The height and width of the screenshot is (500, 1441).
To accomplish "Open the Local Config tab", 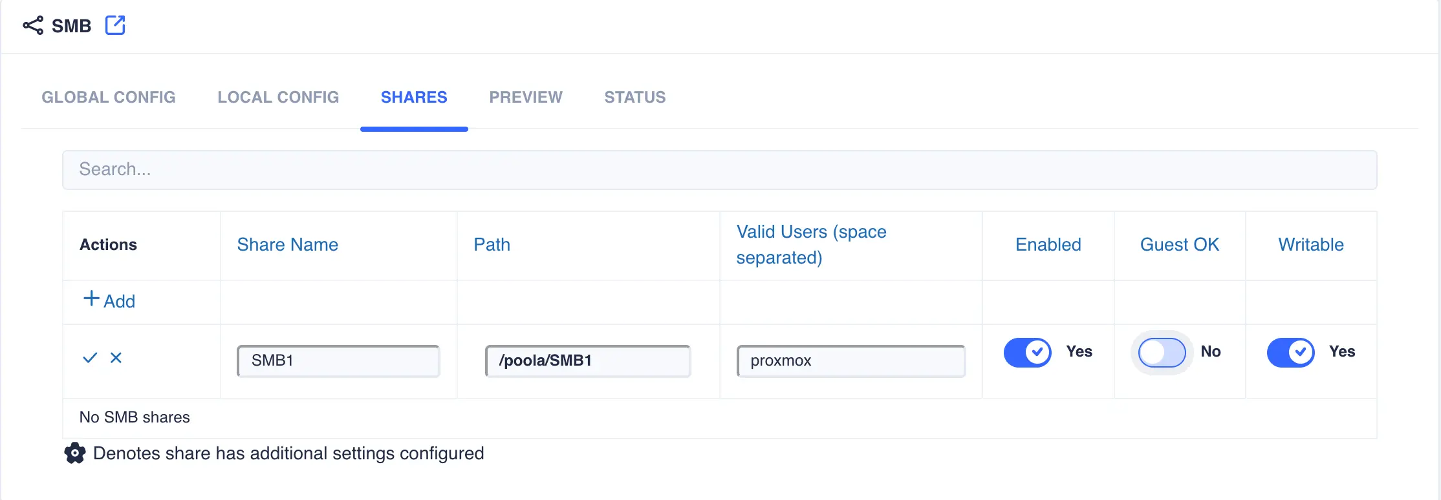I will [x=278, y=97].
